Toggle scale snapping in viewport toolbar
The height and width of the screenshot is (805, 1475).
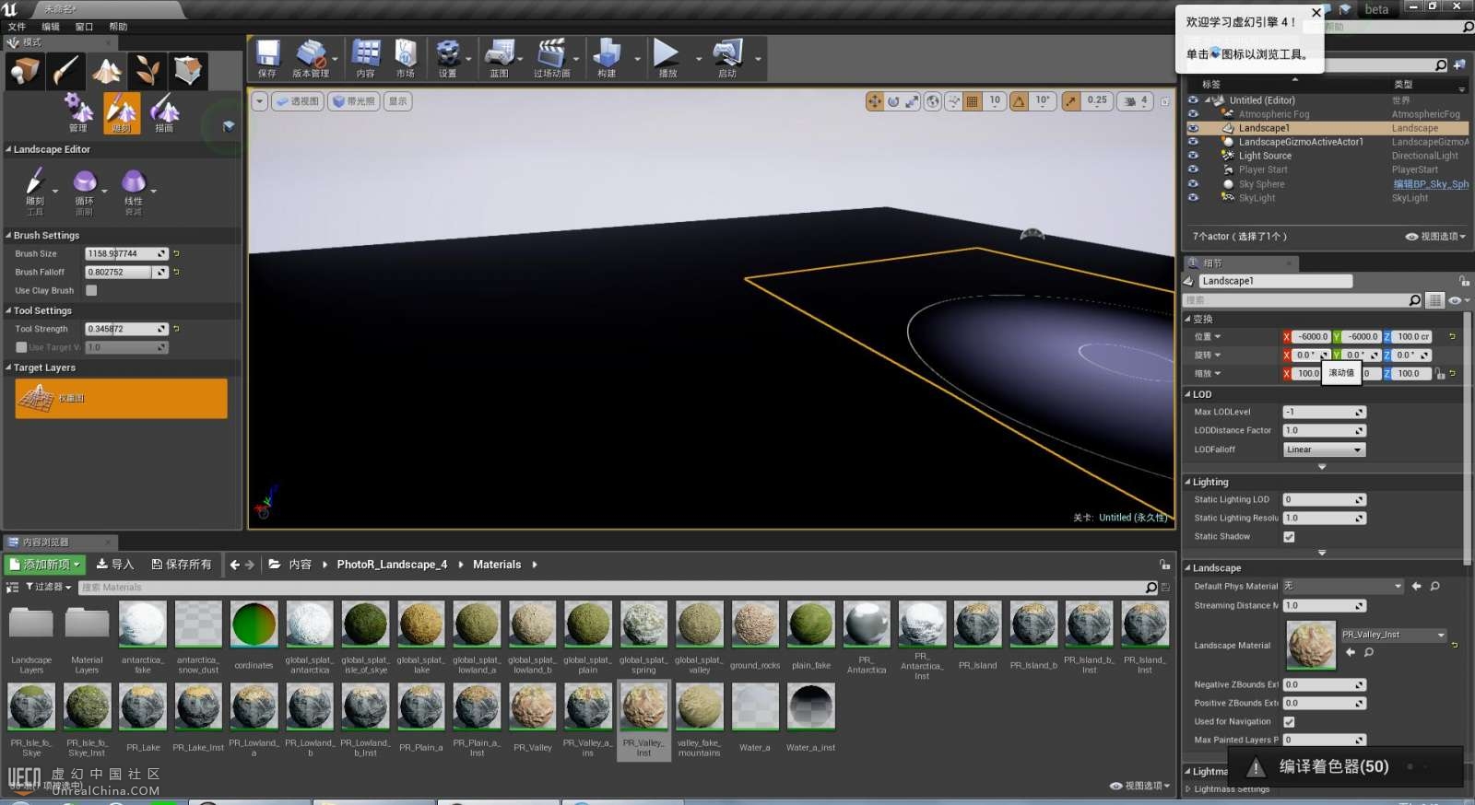[1071, 101]
